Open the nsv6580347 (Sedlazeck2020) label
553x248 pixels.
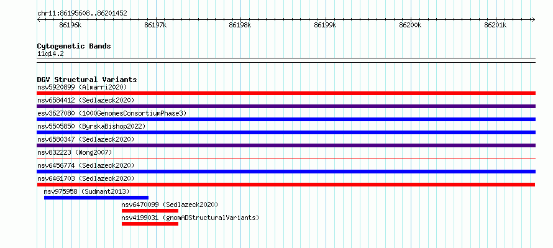[x=86, y=139]
